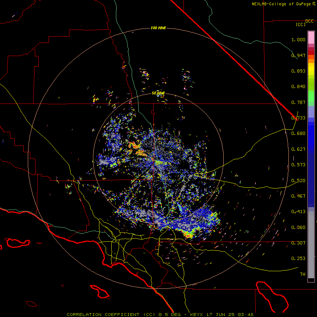Image resolution: width=317 pixels, height=317 pixels.
Task: Click the [CC] legend heading
Action: point(301,24)
